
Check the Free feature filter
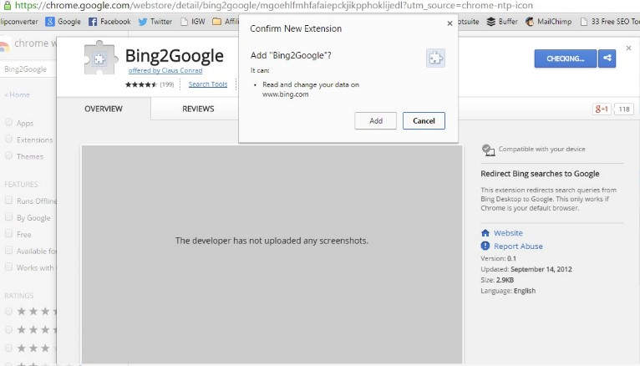[x=9, y=235]
